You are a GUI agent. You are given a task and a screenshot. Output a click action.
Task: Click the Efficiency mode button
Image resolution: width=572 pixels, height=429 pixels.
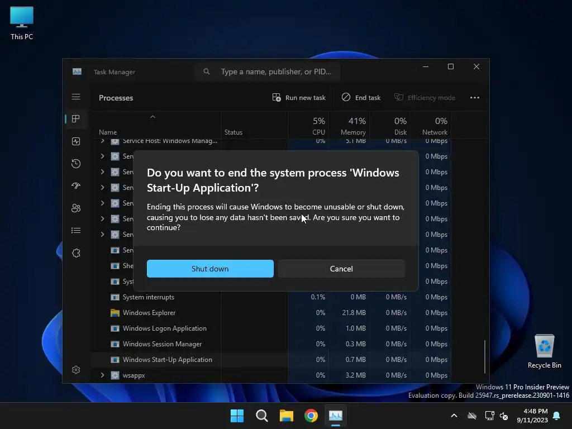(425, 97)
